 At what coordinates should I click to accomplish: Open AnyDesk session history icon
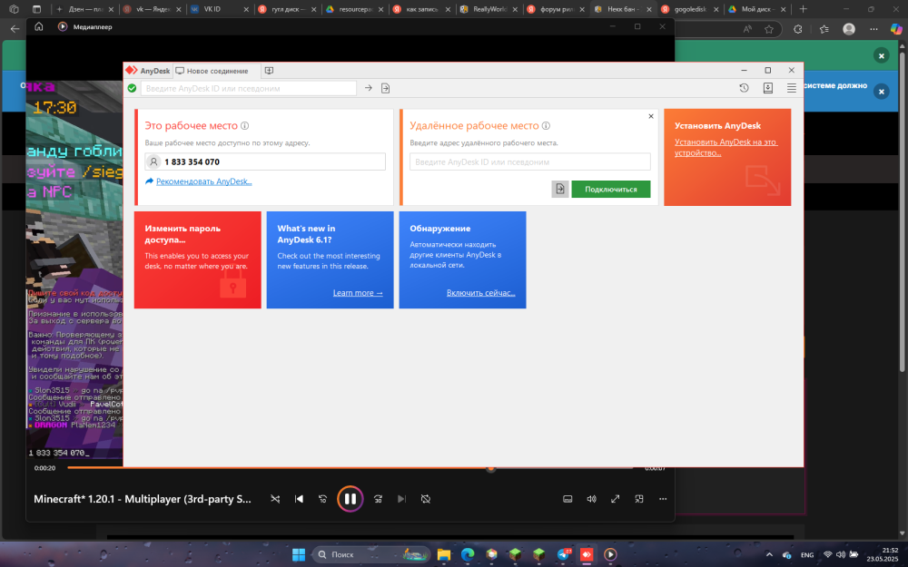(x=745, y=88)
